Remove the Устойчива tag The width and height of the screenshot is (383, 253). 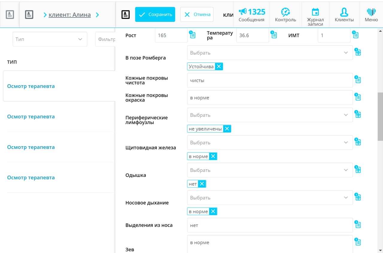[219, 66]
